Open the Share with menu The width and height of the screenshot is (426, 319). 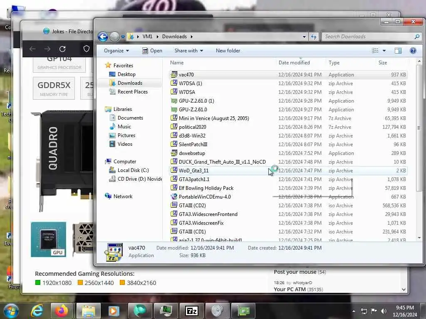click(x=188, y=51)
